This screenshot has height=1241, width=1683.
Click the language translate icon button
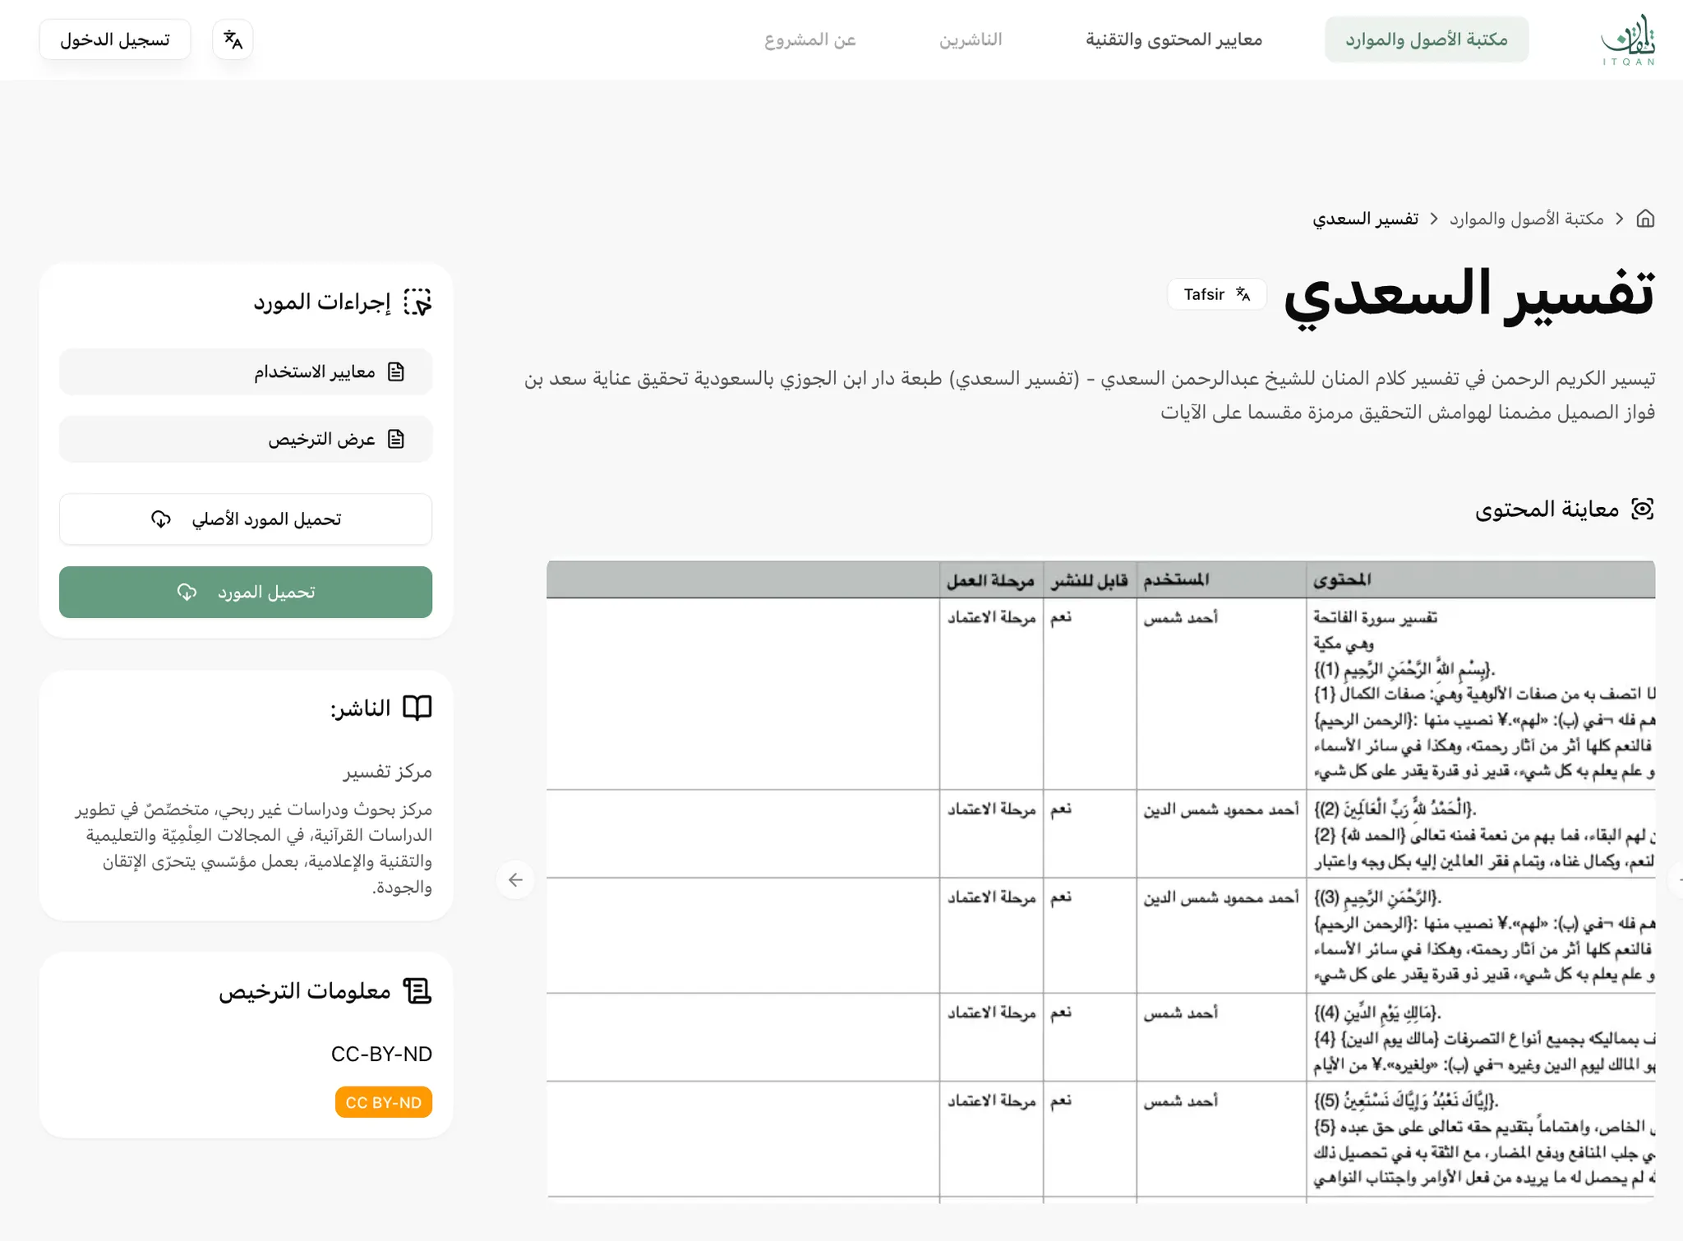click(x=233, y=39)
